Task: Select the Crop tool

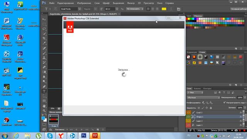Action: coord(44,38)
